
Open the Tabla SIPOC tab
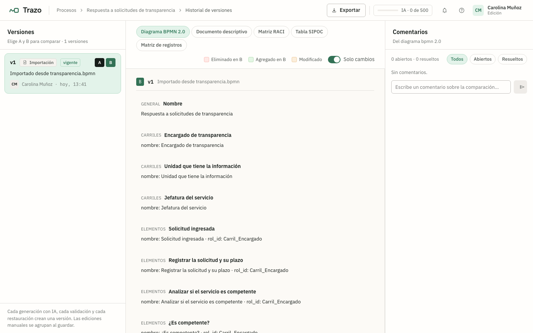coord(309,32)
